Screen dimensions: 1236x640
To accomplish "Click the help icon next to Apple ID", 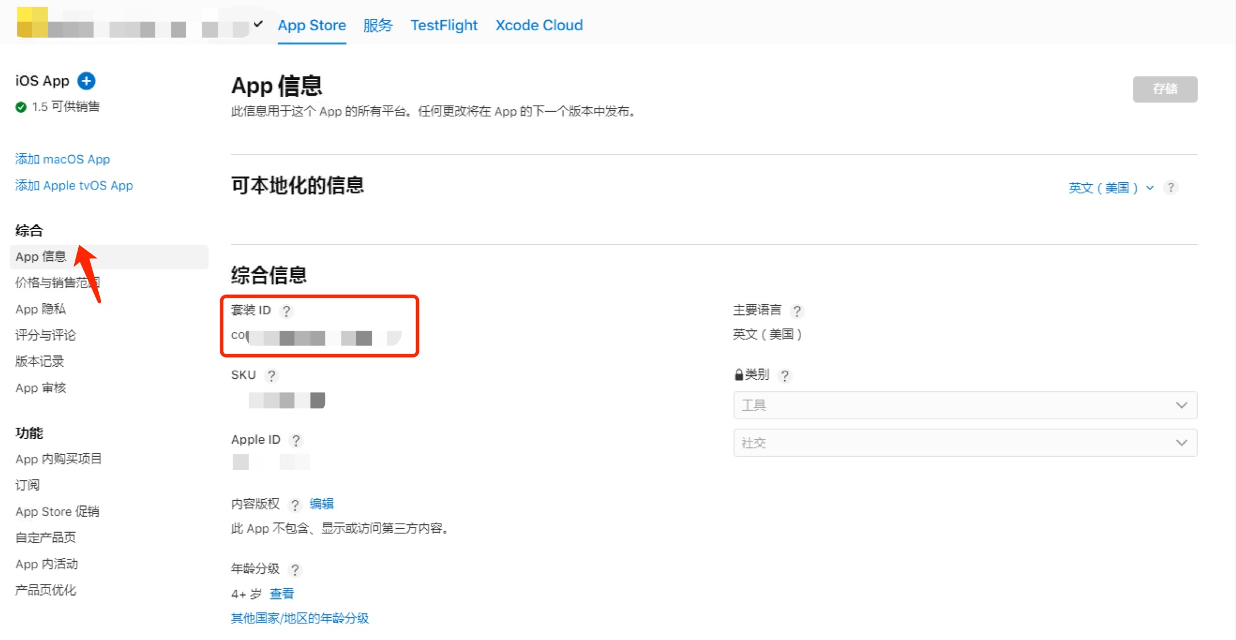I will pyautogui.click(x=296, y=440).
